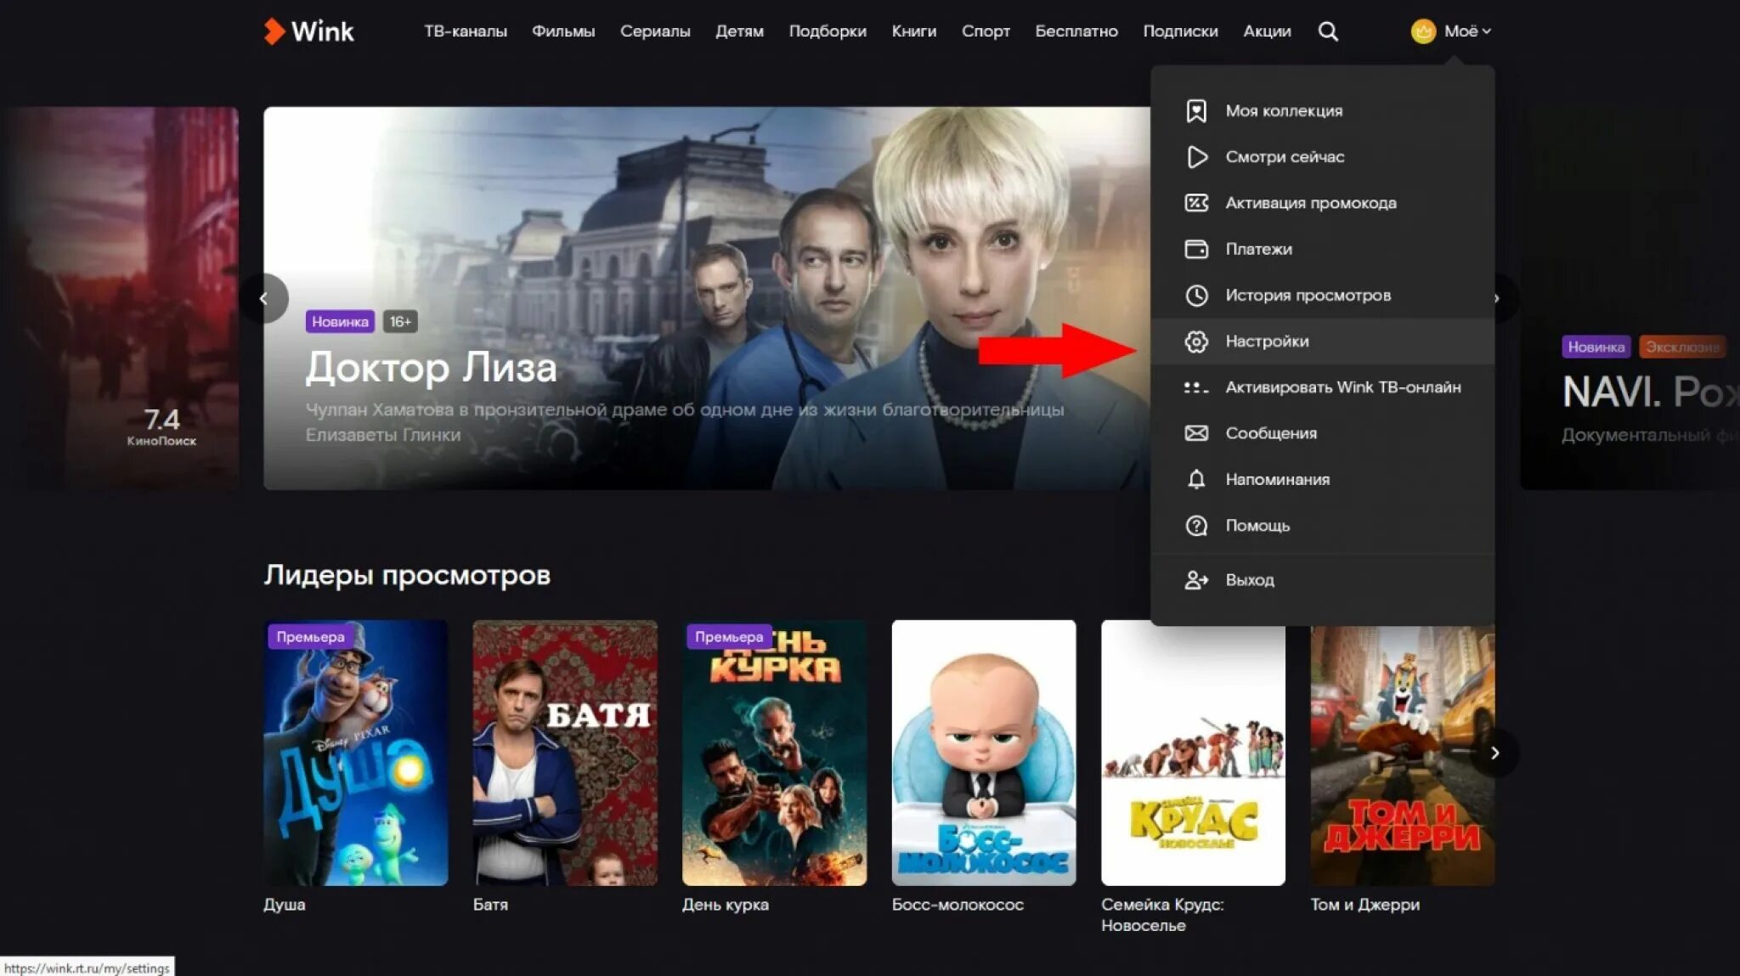Open Помощь from the menu

(x=1322, y=526)
